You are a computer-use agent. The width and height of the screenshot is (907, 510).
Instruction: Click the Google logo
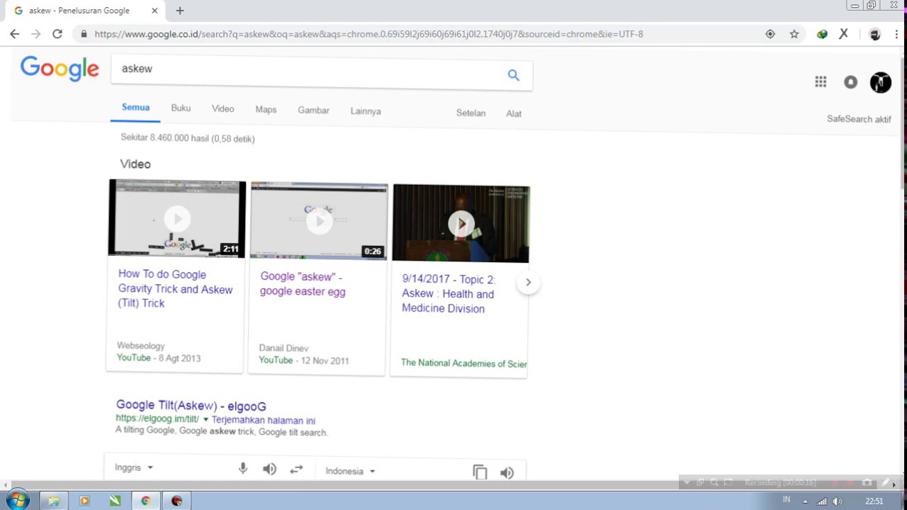coord(60,69)
